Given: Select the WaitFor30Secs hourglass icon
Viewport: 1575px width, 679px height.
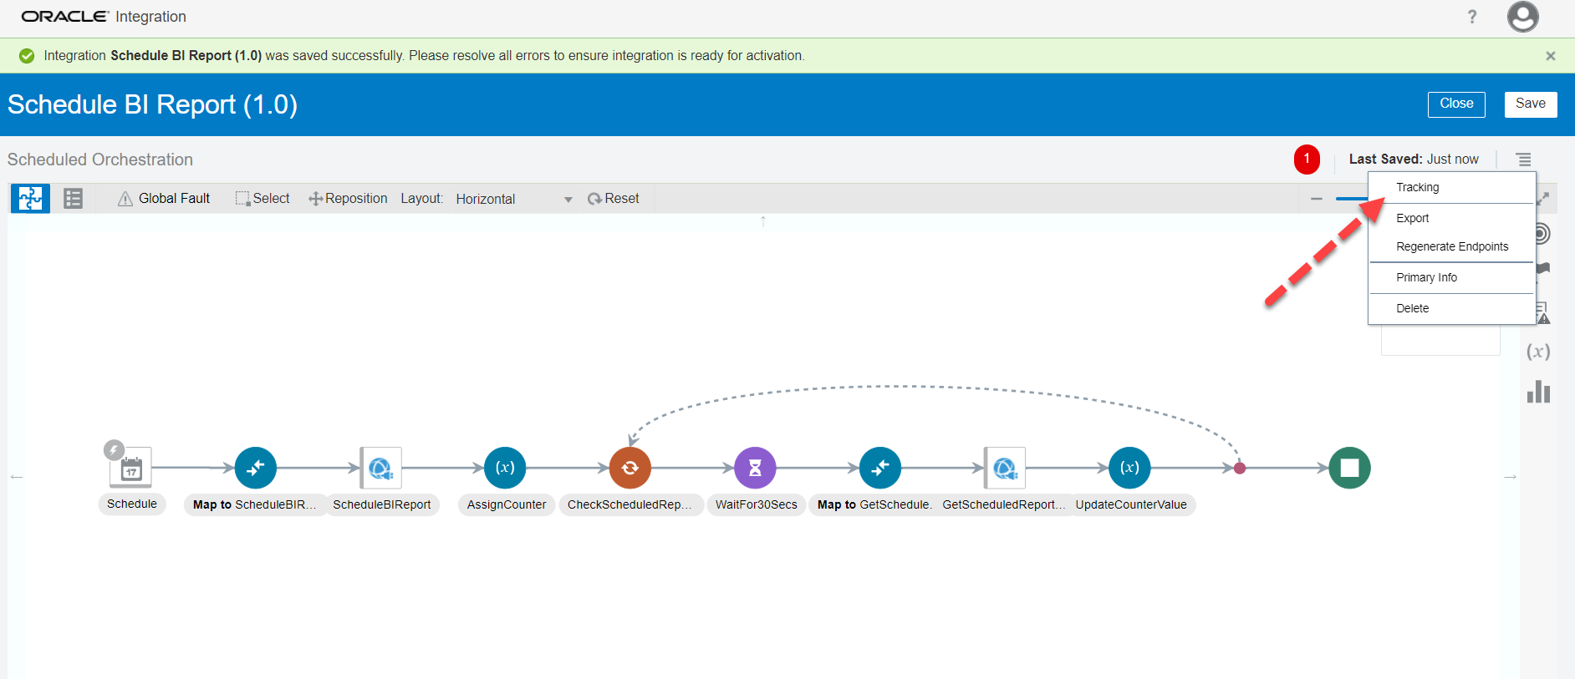Looking at the screenshot, I should (x=755, y=468).
